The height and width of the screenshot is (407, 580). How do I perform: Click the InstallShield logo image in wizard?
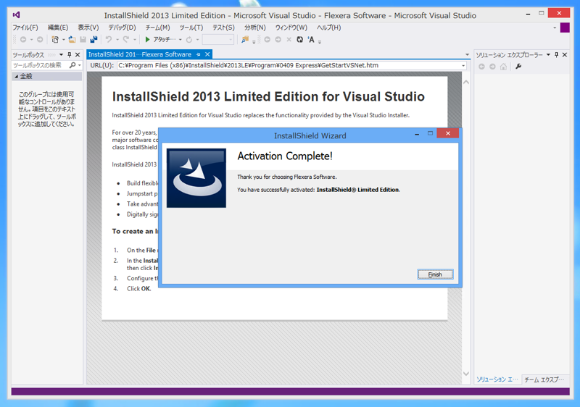pyautogui.click(x=196, y=178)
